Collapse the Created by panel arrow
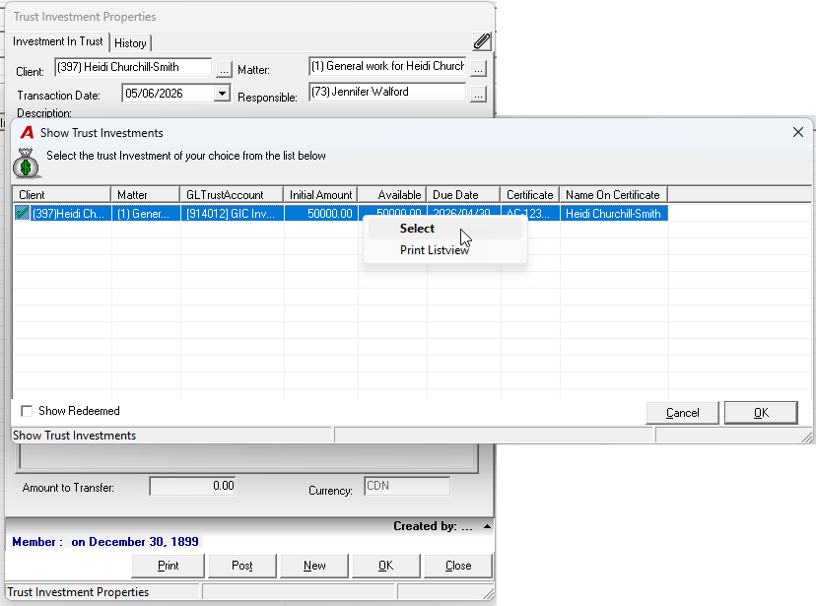Viewport: 816px width, 606px height. coord(487,526)
